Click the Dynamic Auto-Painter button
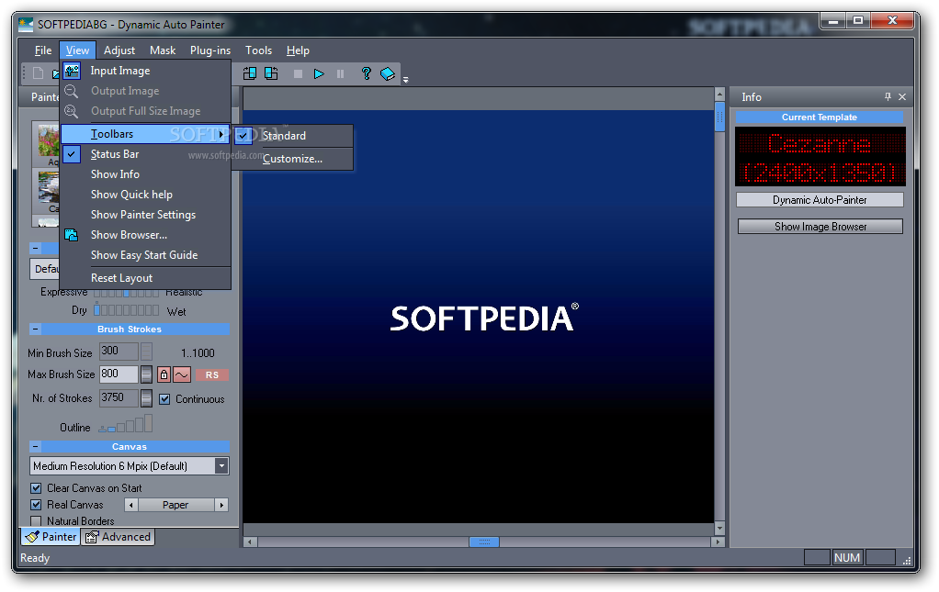Viewport: 939px width, 592px height. tap(820, 200)
